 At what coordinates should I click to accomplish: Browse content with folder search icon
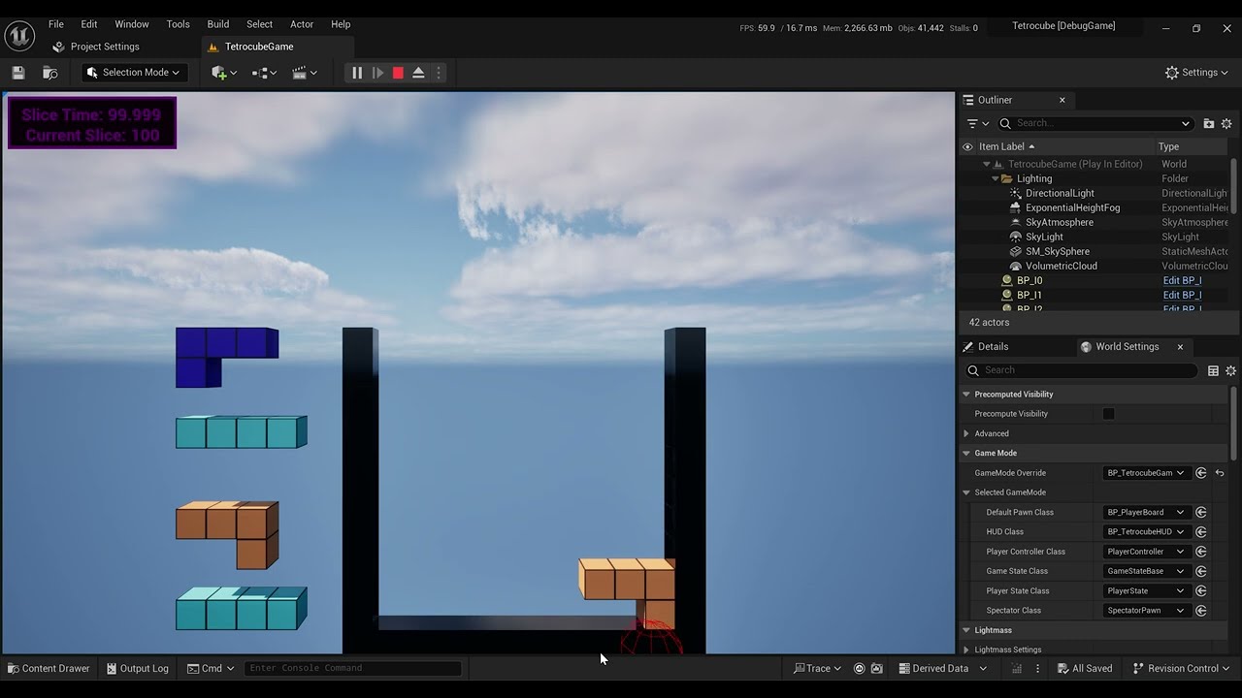[49, 73]
